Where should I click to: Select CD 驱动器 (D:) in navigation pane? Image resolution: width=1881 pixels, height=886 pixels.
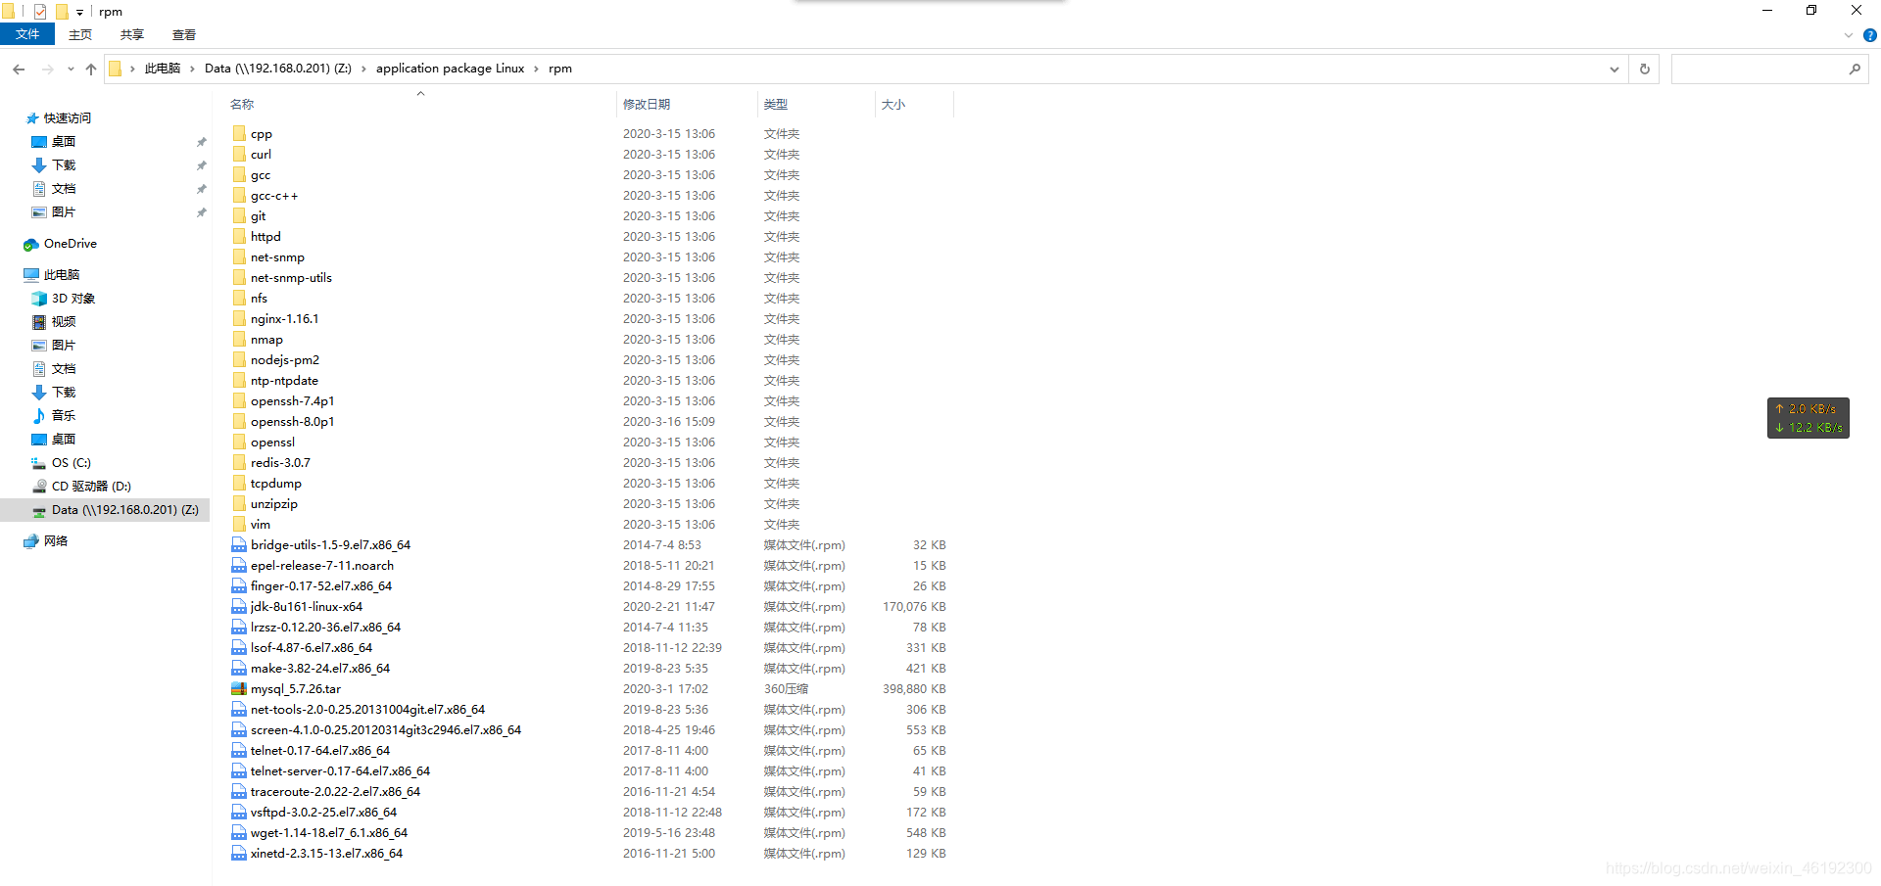tap(91, 487)
